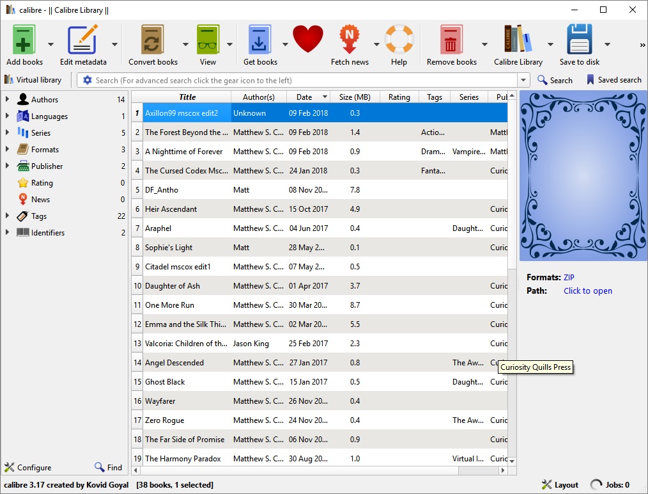Click Find in the tag browser
Viewport: 648px width, 494px height.
click(108, 468)
